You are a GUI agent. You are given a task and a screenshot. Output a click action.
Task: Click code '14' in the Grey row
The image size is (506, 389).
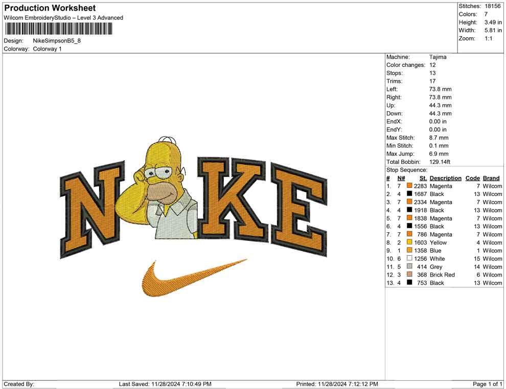tap(477, 266)
